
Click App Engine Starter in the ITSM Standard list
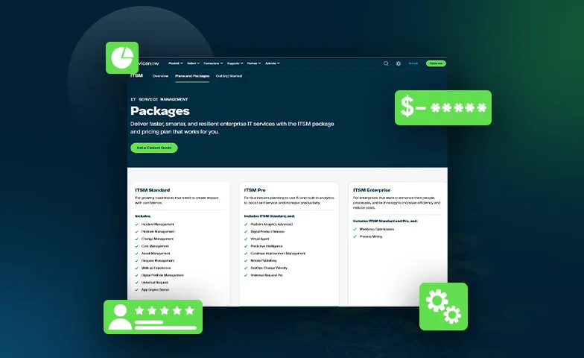[x=155, y=289]
